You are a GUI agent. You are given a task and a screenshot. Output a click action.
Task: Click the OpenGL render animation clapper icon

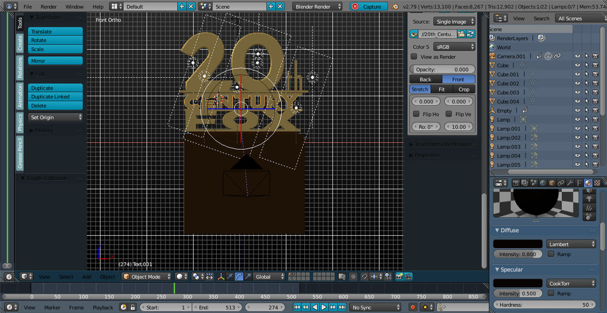(408, 277)
